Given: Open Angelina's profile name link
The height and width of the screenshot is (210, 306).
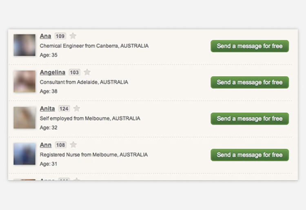Looking at the screenshot, I should coord(52,72).
